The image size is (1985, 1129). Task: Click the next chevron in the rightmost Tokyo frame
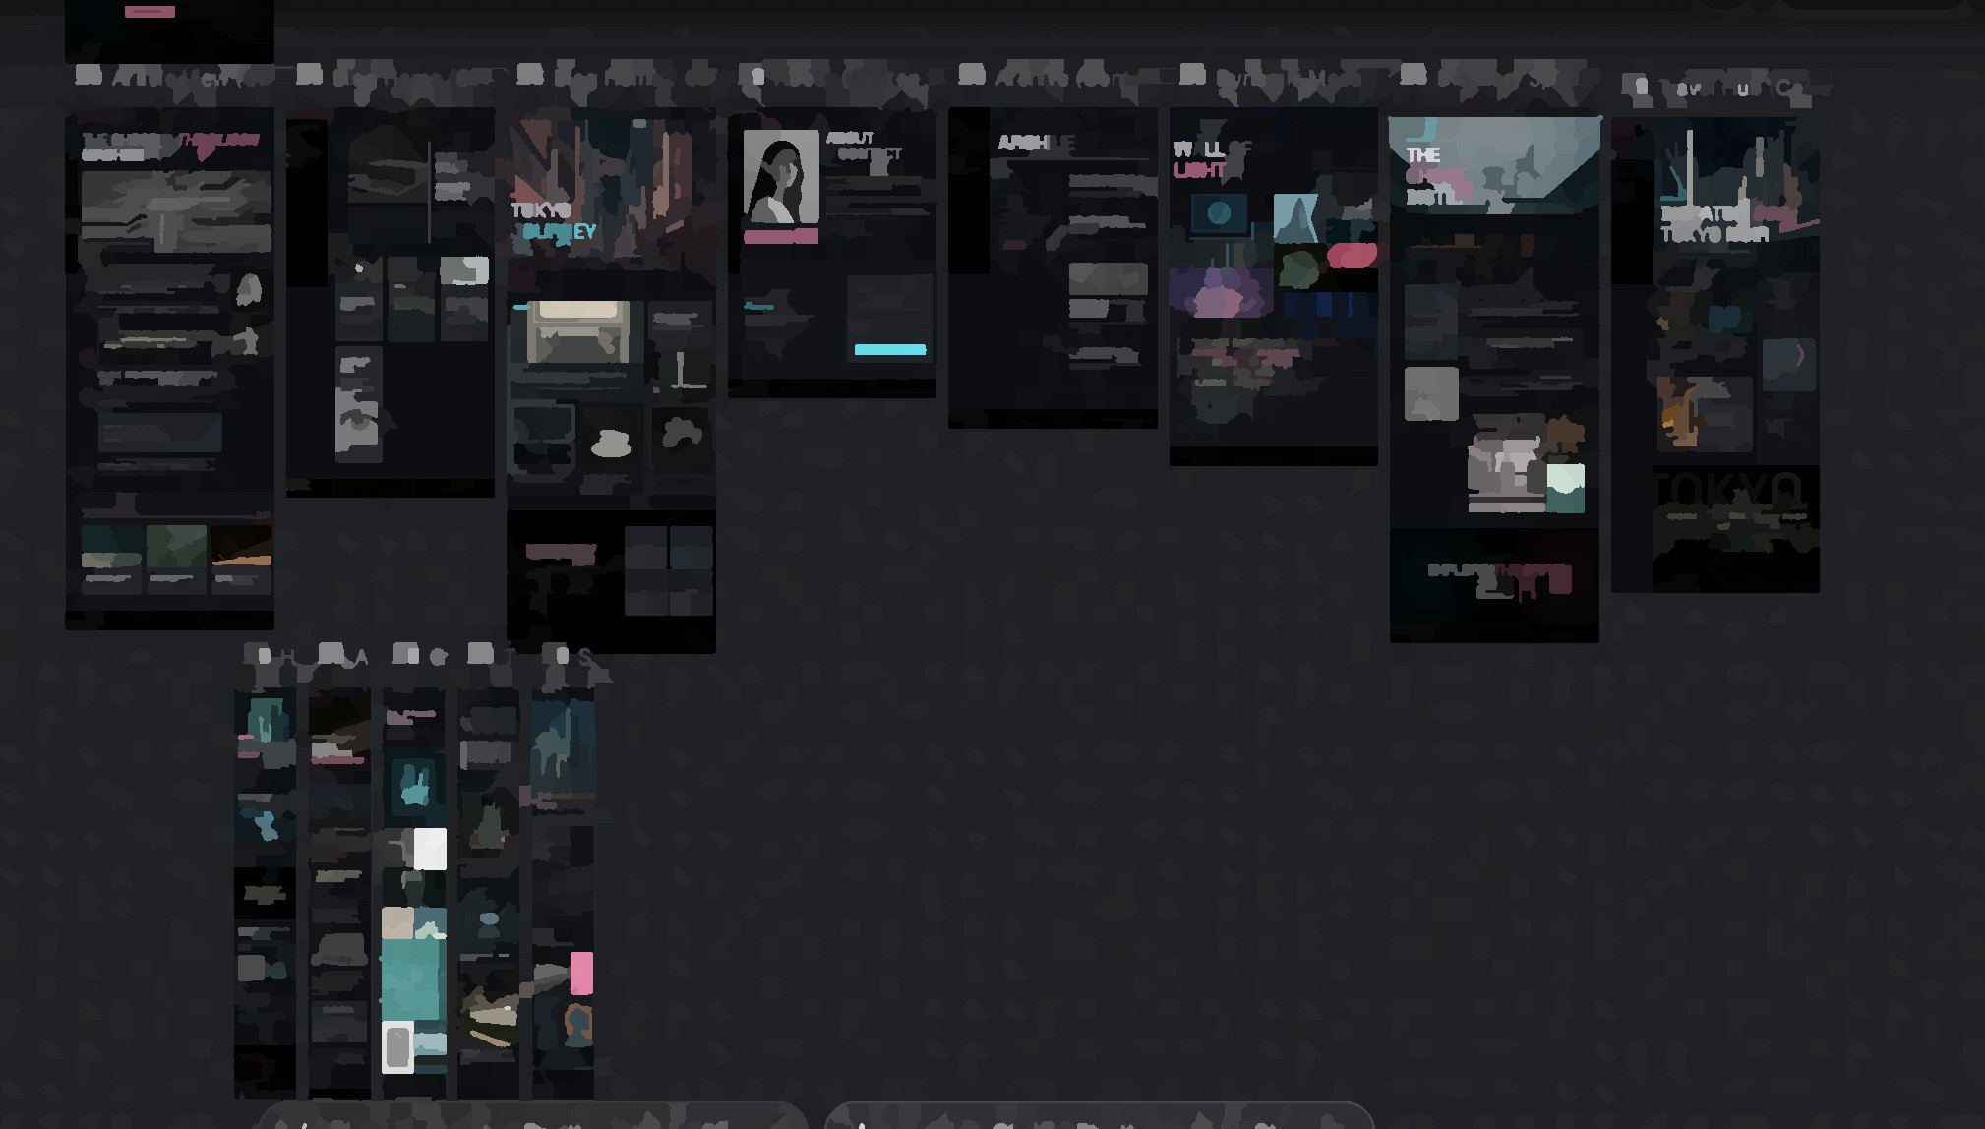pos(1799,356)
